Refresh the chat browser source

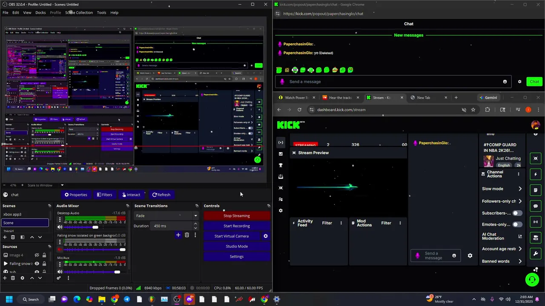pyautogui.click(x=161, y=195)
